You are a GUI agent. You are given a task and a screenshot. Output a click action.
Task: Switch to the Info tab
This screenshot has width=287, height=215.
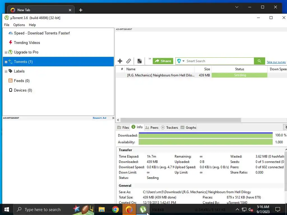[x=137, y=127]
